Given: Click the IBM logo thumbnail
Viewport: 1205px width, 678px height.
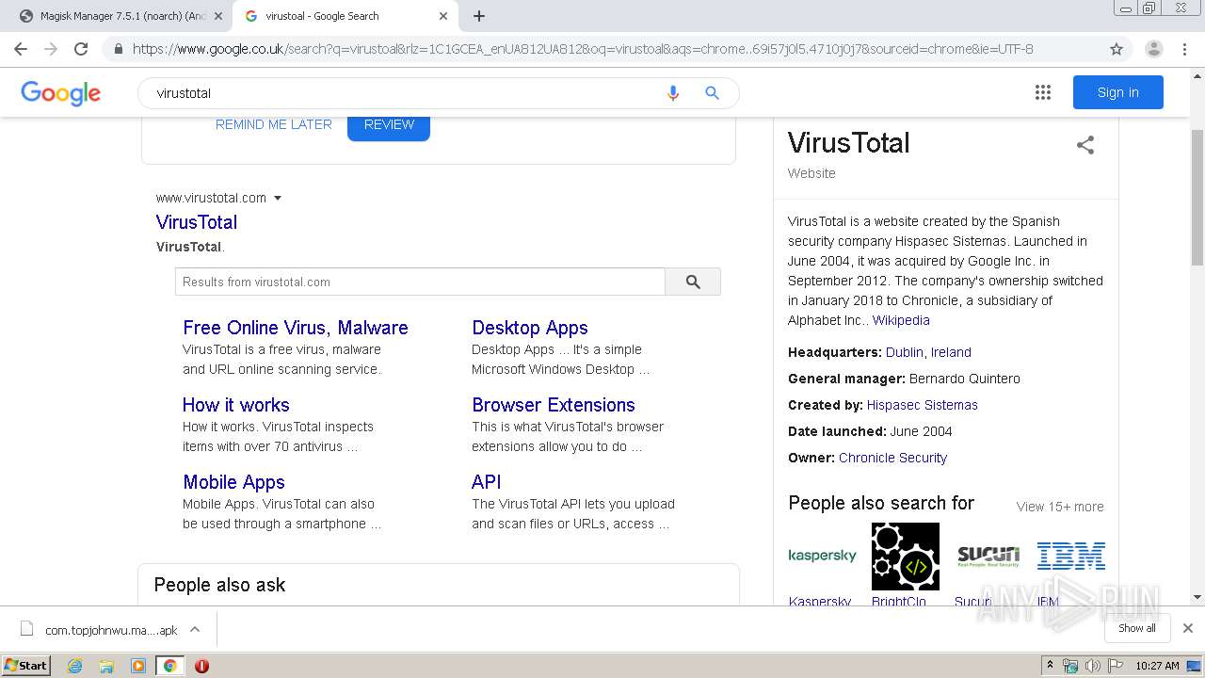Looking at the screenshot, I should (x=1070, y=556).
